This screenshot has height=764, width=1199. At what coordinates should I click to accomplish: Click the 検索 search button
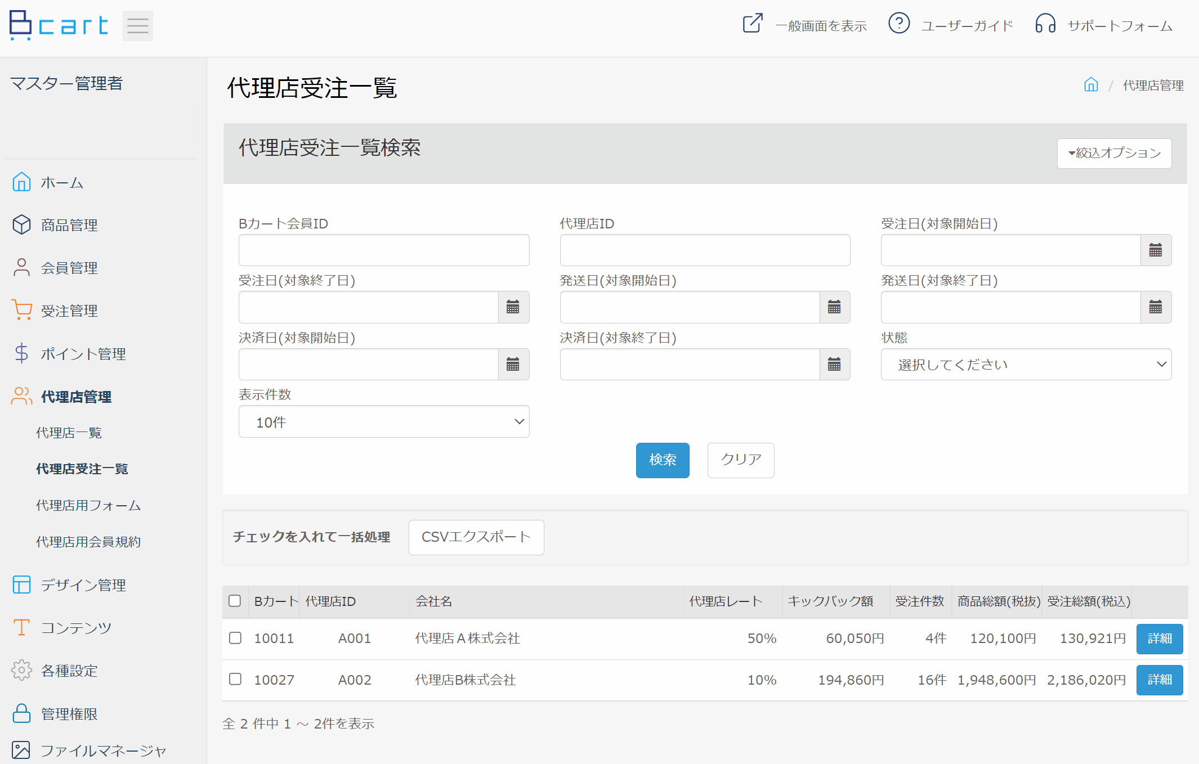pos(663,460)
